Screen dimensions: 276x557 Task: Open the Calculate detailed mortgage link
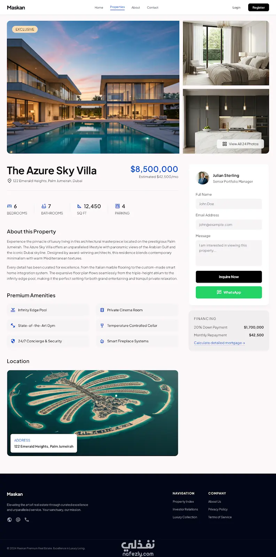(x=219, y=343)
